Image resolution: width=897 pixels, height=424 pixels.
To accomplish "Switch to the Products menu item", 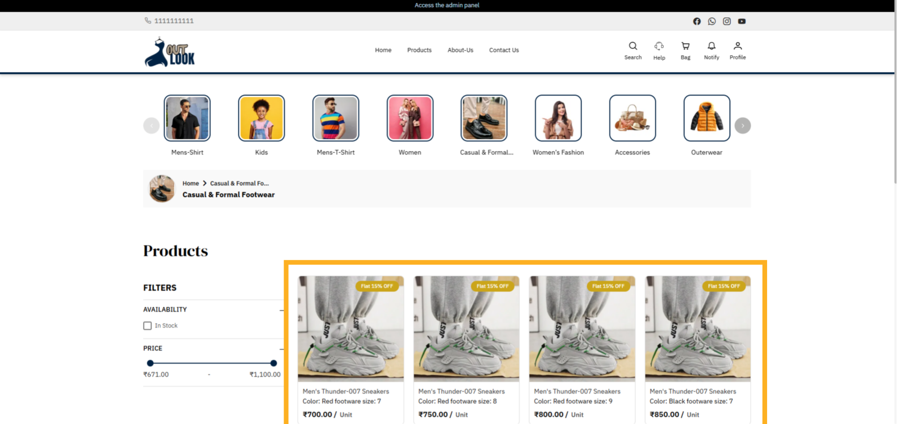I will 419,50.
